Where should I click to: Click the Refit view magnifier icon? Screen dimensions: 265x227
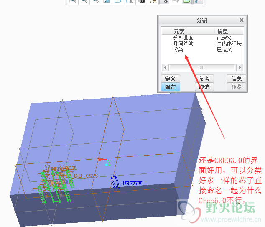pyautogui.click(x=73, y=1)
